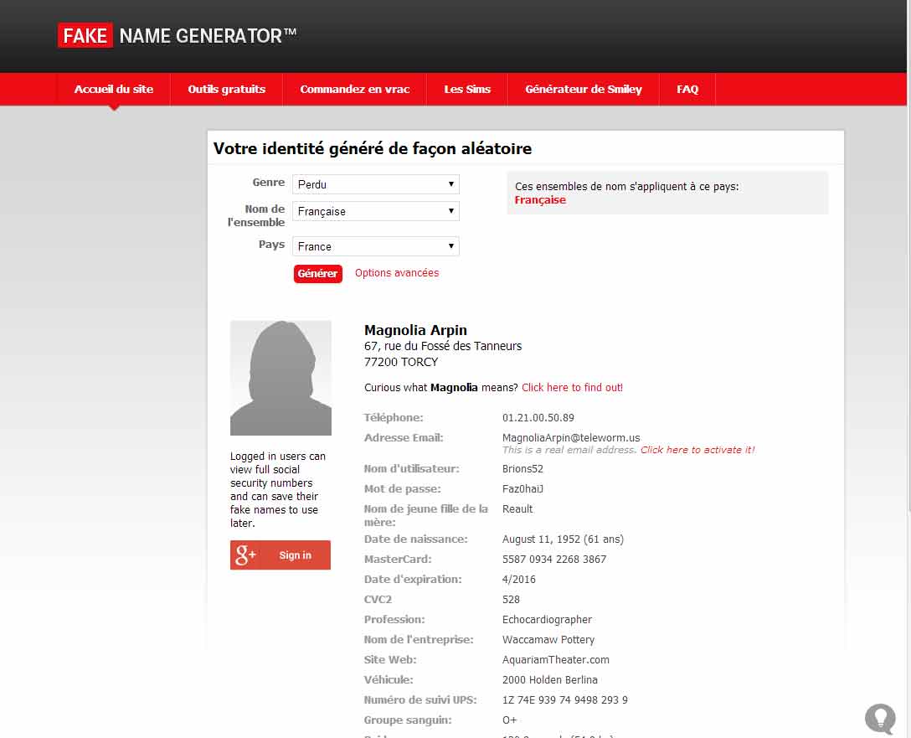The width and height of the screenshot is (911, 738).
Task: Open the Commandez en vrac menu
Action: [353, 89]
